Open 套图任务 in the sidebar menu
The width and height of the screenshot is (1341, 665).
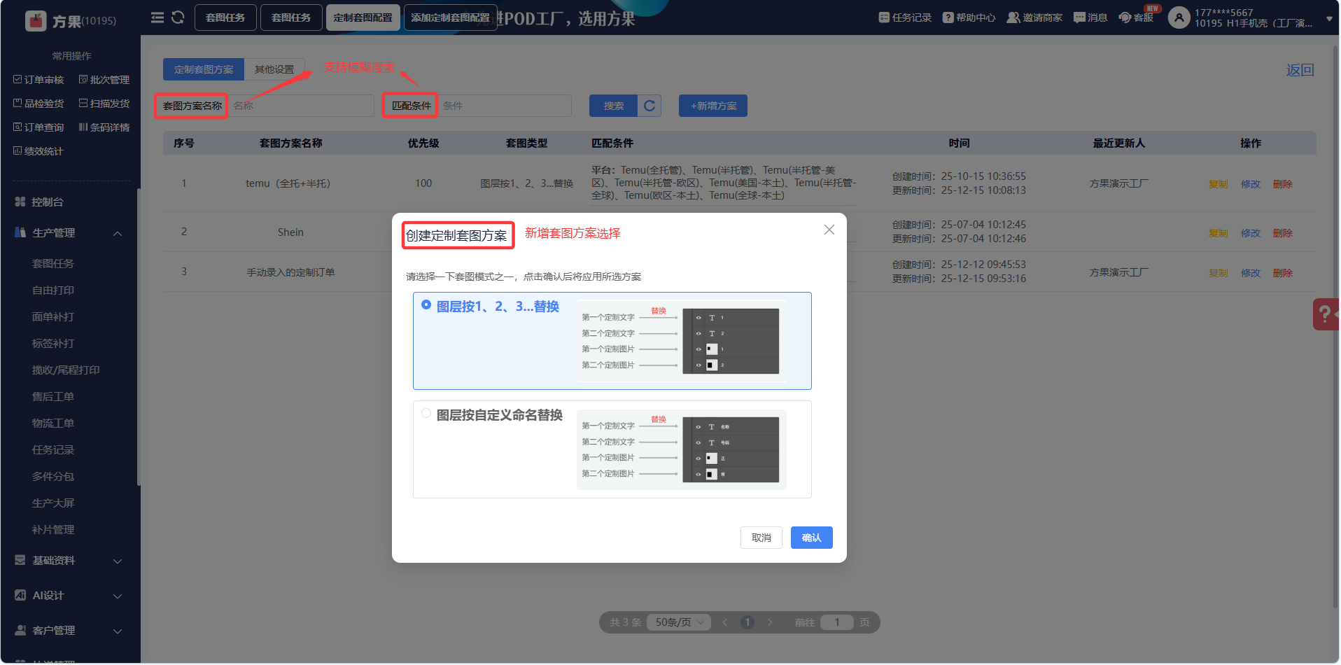pos(53,264)
